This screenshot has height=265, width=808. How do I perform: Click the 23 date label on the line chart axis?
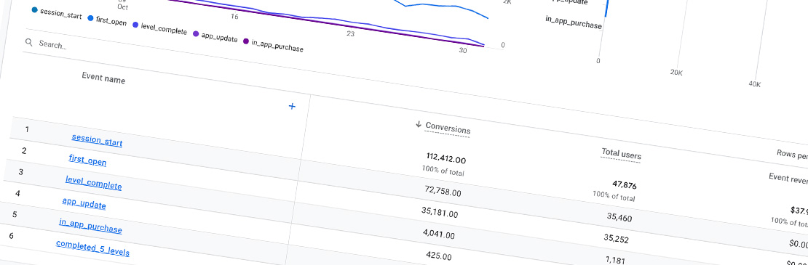click(350, 34)
